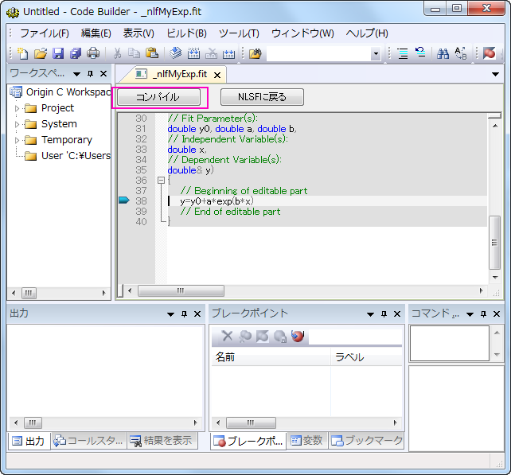Click the Paste clipboard icon
Screen dimensions: 511x475
(151, 53)
